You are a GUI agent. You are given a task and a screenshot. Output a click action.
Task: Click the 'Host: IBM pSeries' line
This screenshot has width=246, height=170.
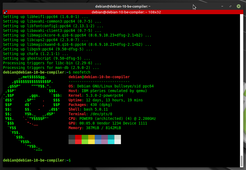(108, 91)
